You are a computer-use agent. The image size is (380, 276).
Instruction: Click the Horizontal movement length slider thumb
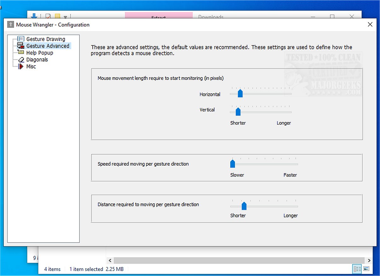(x=240, y=93)
